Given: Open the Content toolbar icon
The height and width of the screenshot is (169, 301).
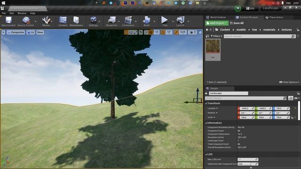Looking at the screenshot, I should coord(63,21).
